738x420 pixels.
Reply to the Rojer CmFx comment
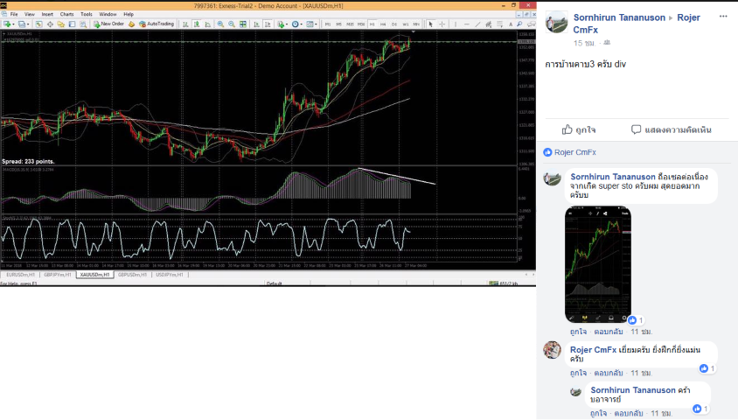pos(608,373)
